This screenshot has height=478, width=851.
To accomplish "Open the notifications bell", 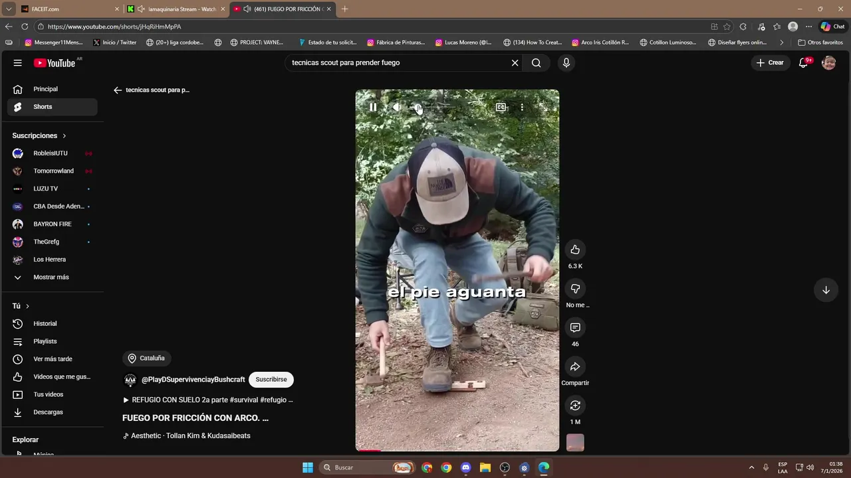I will tap(803, 62).
